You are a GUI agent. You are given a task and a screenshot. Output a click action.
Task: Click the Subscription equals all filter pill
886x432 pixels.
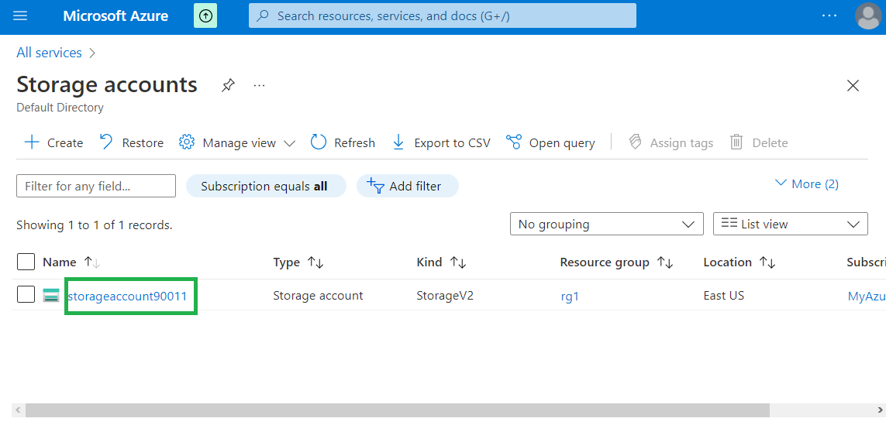point(266,186)
